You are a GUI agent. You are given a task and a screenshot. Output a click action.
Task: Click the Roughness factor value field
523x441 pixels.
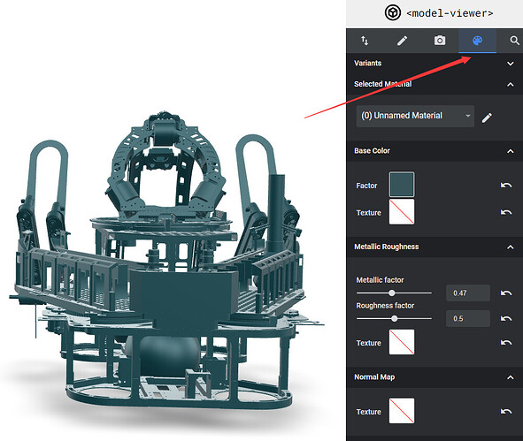(468, 319)
